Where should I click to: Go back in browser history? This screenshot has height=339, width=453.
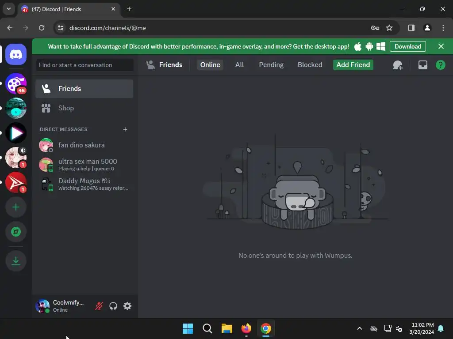pyautogui.click(x=10, y=28)
